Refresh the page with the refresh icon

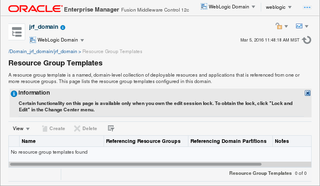pos(306,40)
